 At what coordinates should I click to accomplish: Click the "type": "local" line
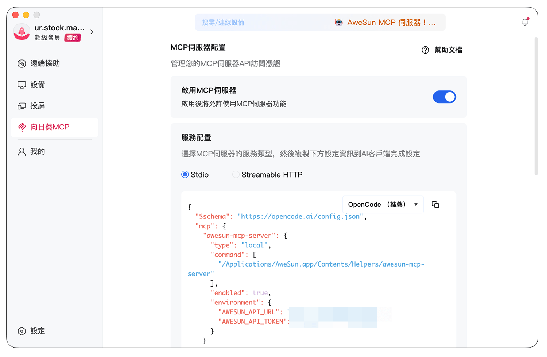(241, 245)
